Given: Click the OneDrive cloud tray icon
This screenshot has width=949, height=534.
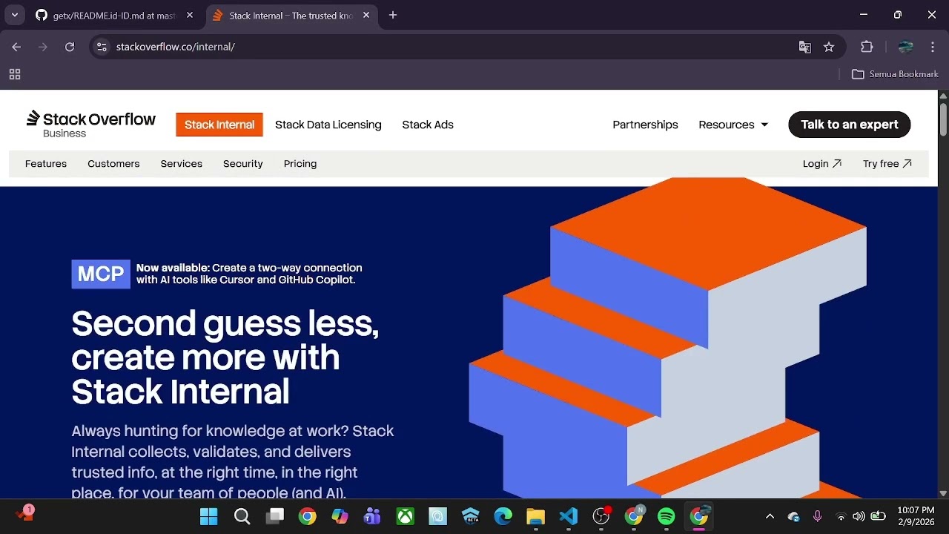Looking at the screenshot, I should coord(793,516).
